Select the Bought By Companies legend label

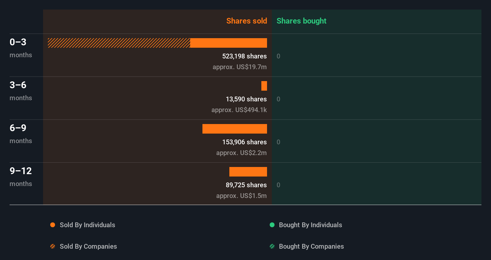[311, 247]
